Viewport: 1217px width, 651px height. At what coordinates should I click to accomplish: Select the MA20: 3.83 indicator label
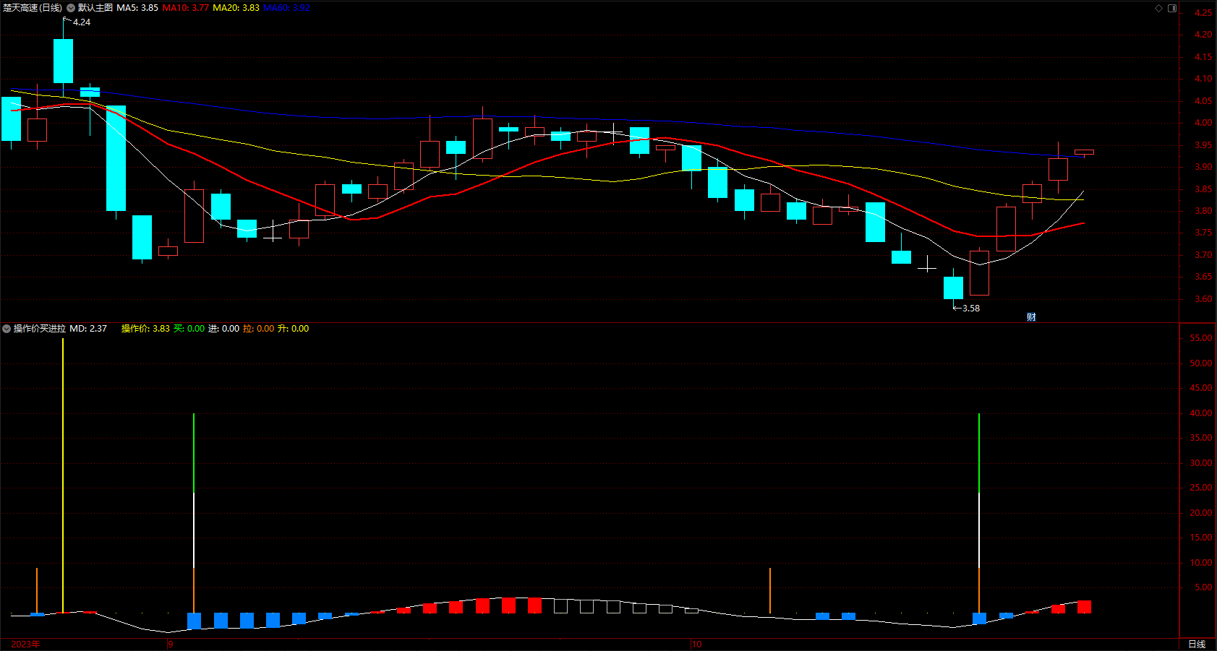point(236,8)
